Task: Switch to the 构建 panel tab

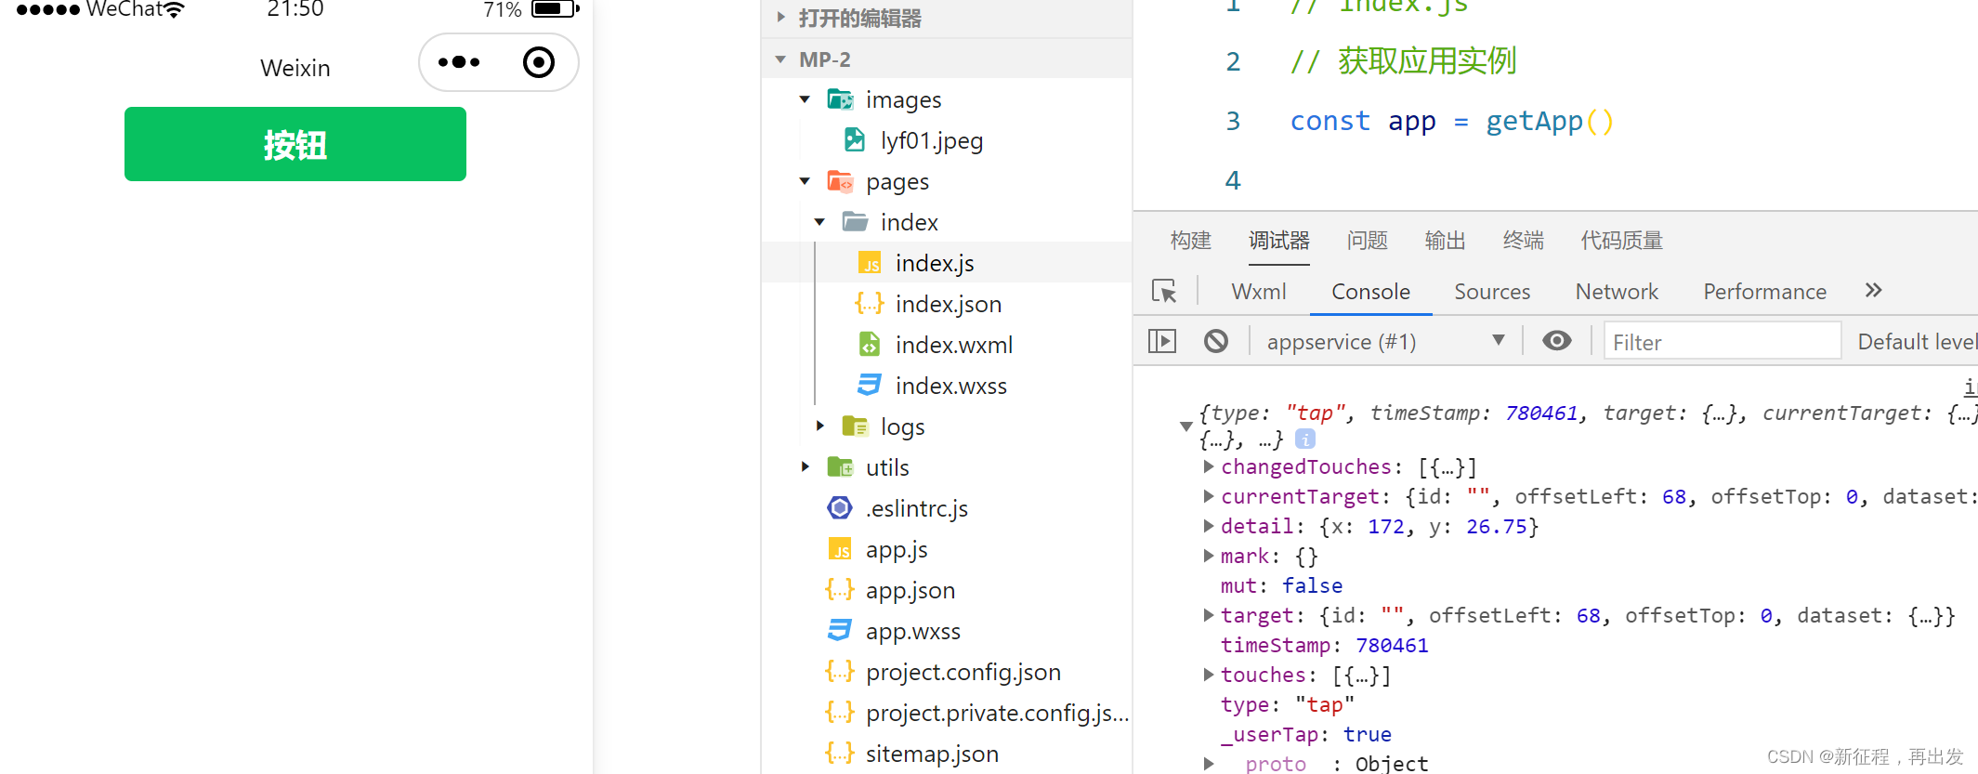Action: 1191,241
